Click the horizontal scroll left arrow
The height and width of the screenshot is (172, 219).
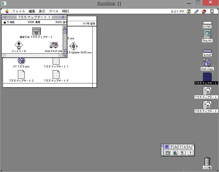[4, 56]
